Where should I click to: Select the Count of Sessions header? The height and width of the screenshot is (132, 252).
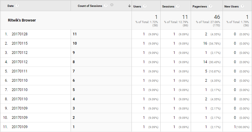click(x=90, y=6)
